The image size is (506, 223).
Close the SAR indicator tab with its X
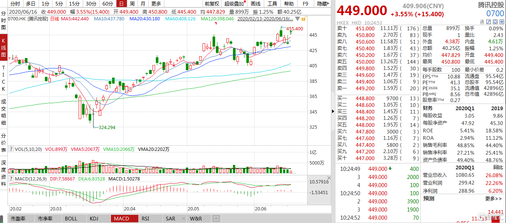pos(184,219)
